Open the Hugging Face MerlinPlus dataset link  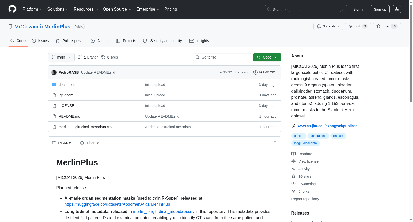[117, 204]
